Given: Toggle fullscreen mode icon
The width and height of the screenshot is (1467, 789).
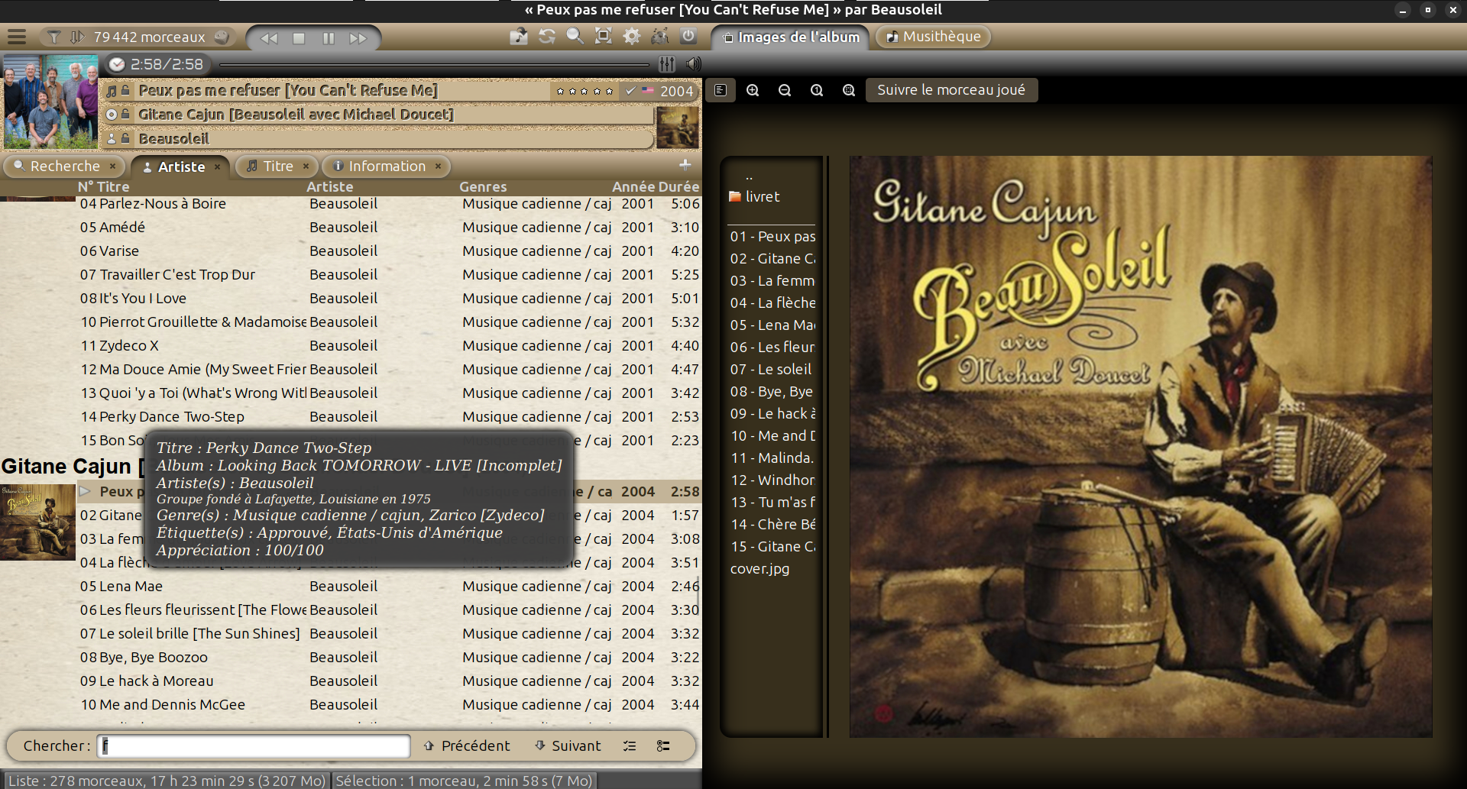Looking at the screenshot, I should click(604, 36).
